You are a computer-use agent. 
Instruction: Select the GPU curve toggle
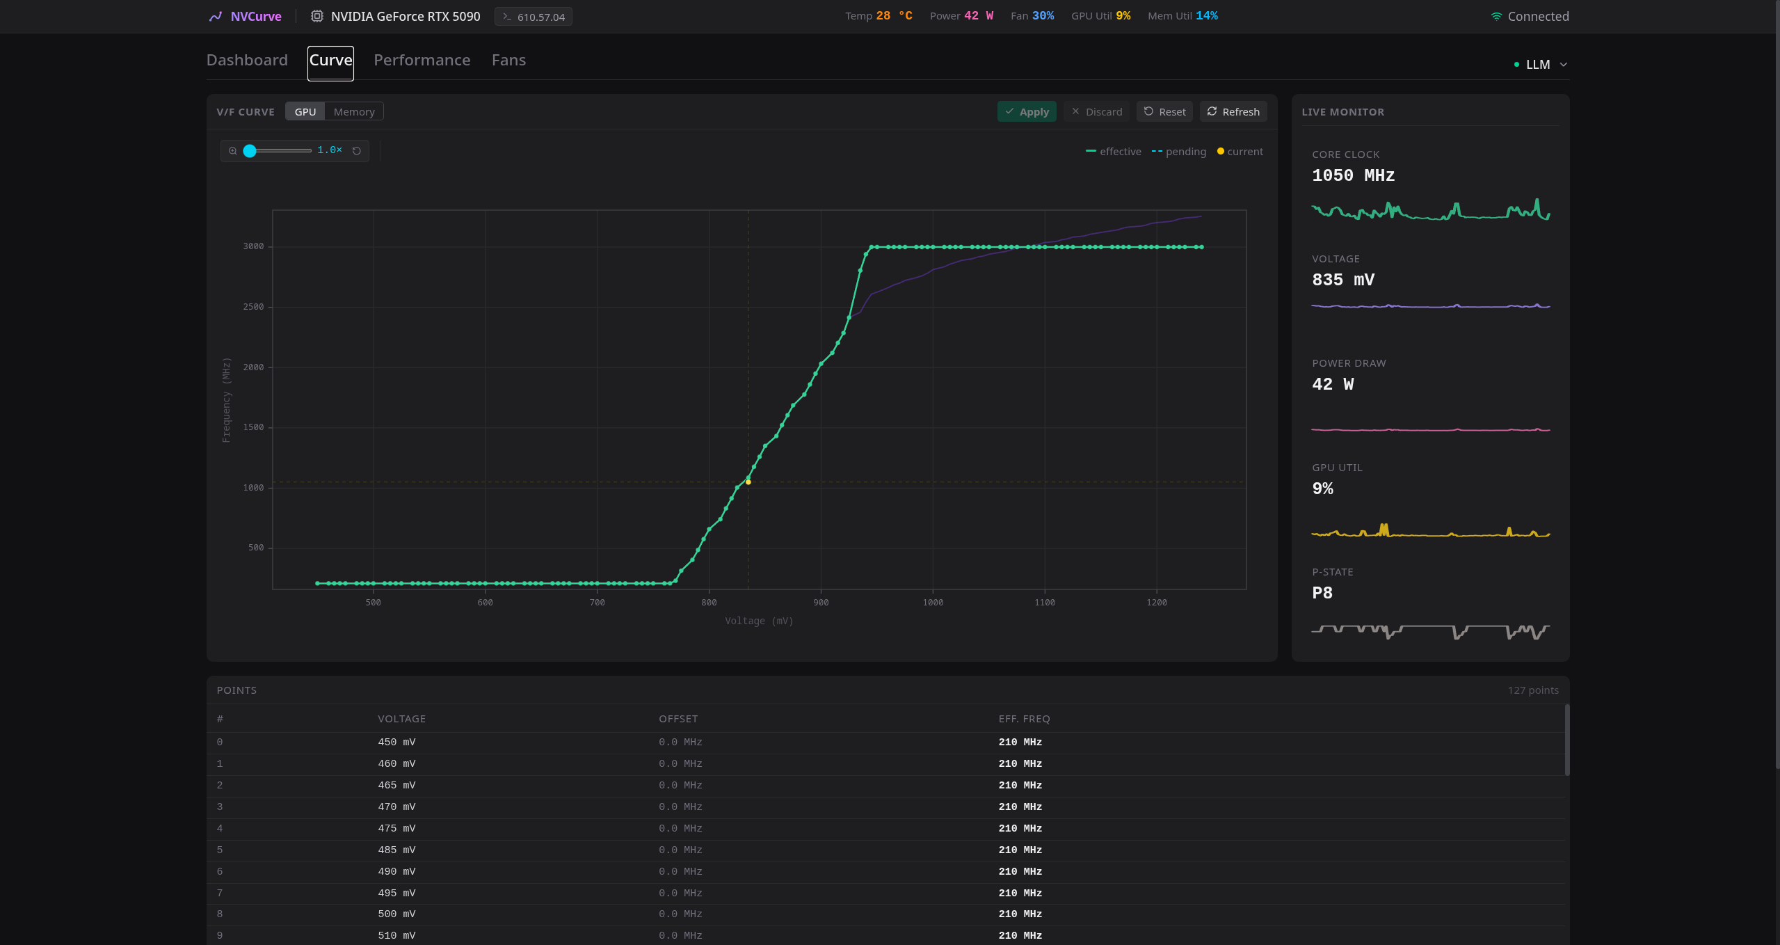click(x=305, y=112)
